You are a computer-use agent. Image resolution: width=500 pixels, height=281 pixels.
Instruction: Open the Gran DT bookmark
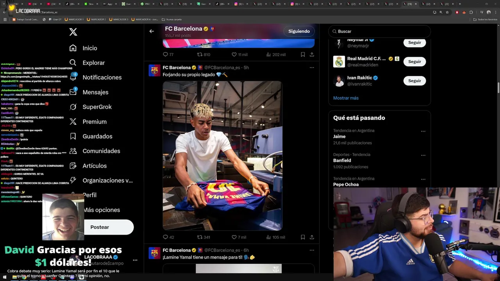(x=55, y=19)
